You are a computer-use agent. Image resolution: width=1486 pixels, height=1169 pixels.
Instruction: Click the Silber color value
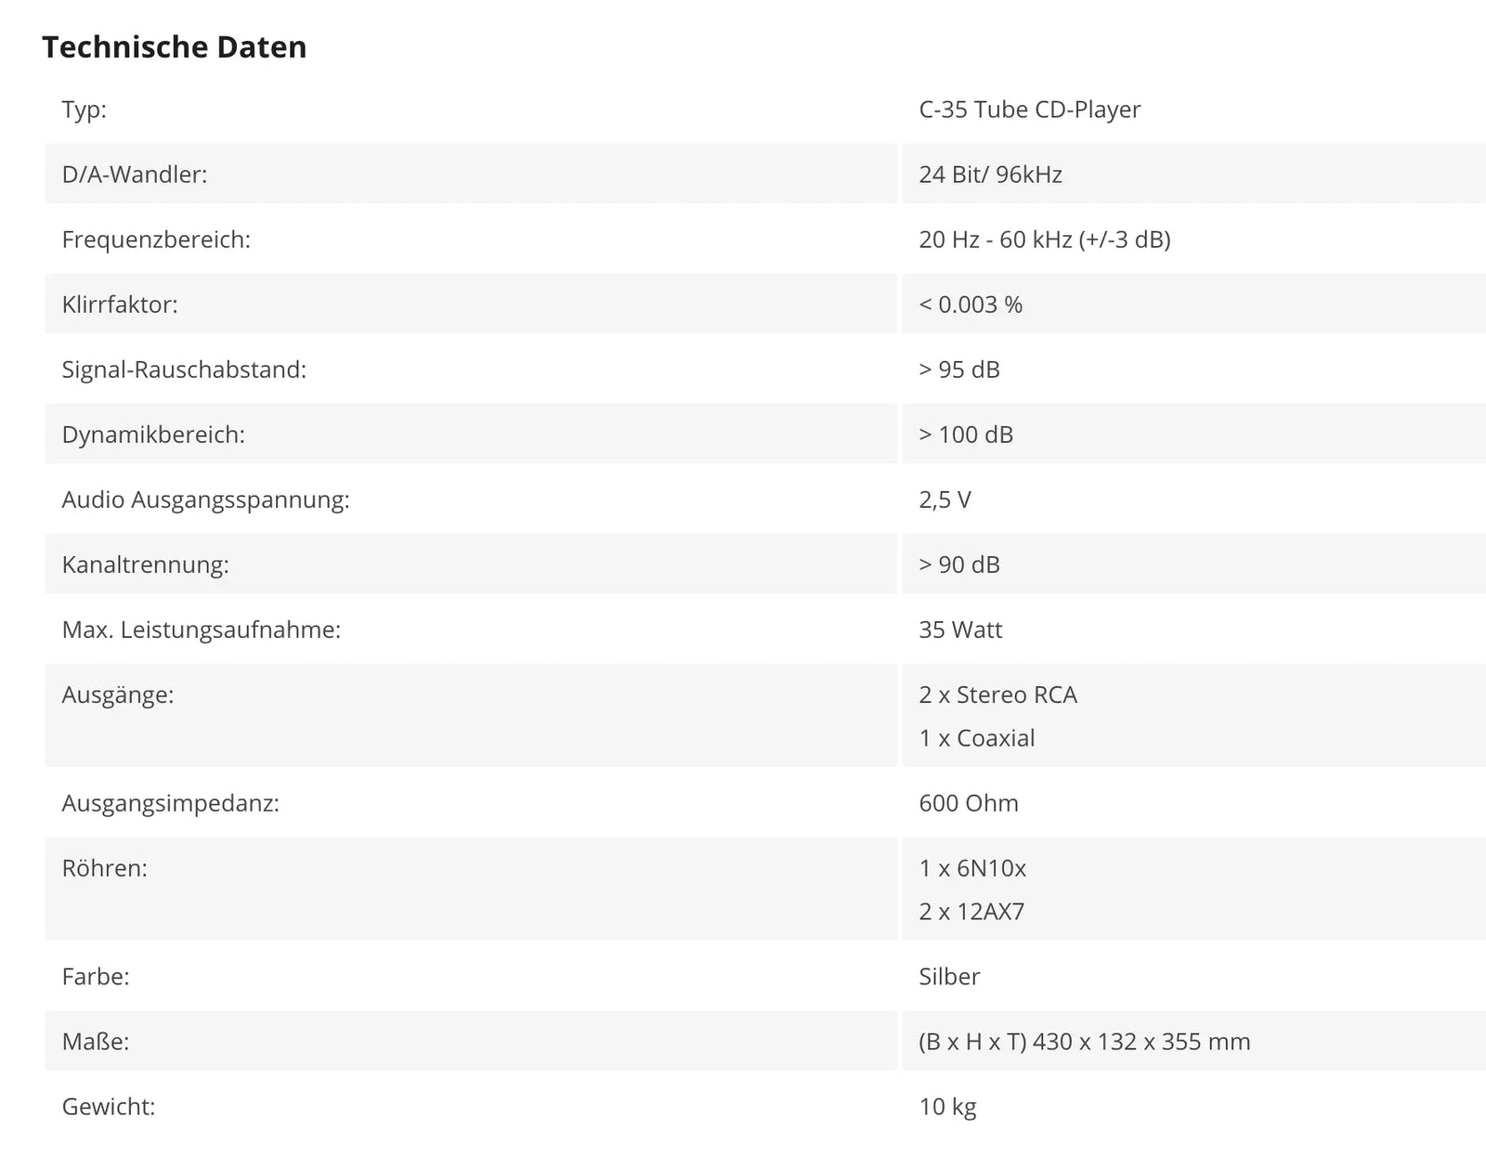(x=950, y=977)
